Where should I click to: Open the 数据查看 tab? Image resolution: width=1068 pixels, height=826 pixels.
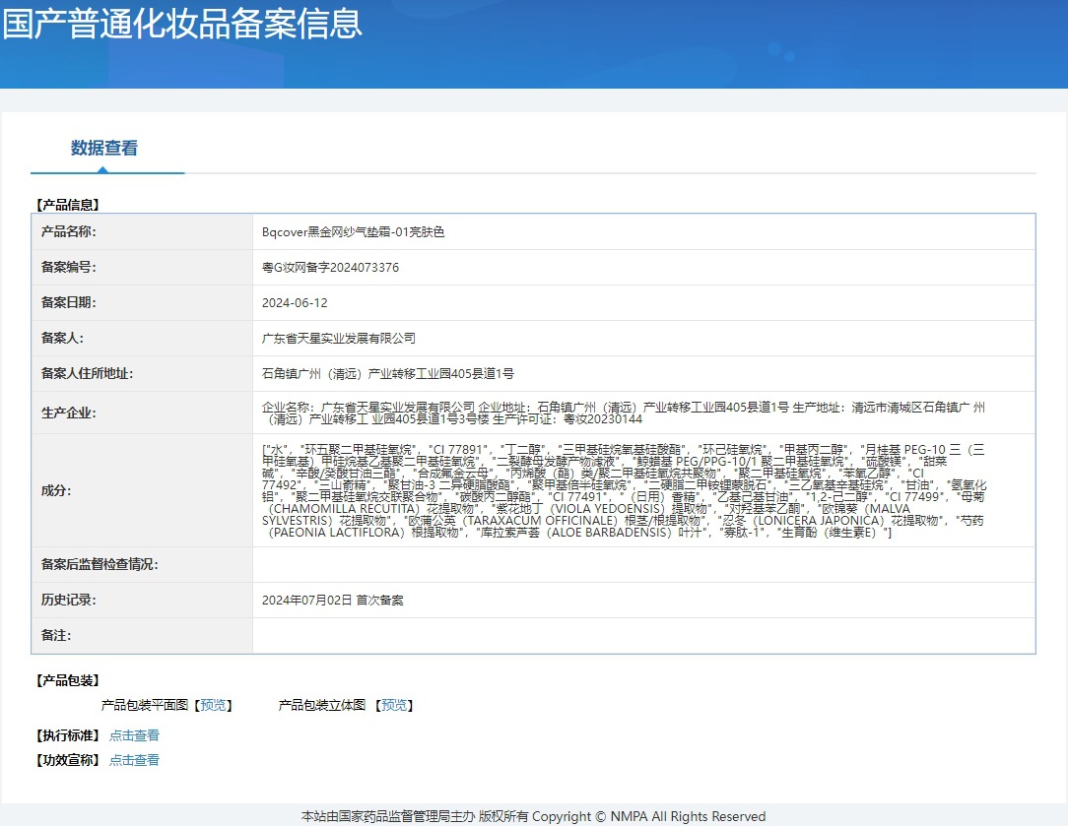(x=104, y=149)
